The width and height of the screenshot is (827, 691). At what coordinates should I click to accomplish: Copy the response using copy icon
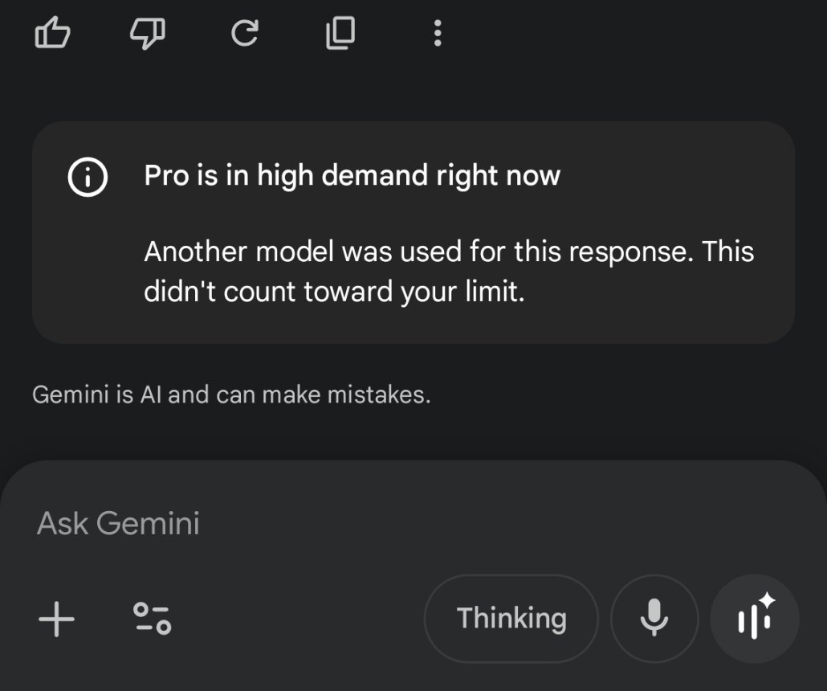coord(340,34)
